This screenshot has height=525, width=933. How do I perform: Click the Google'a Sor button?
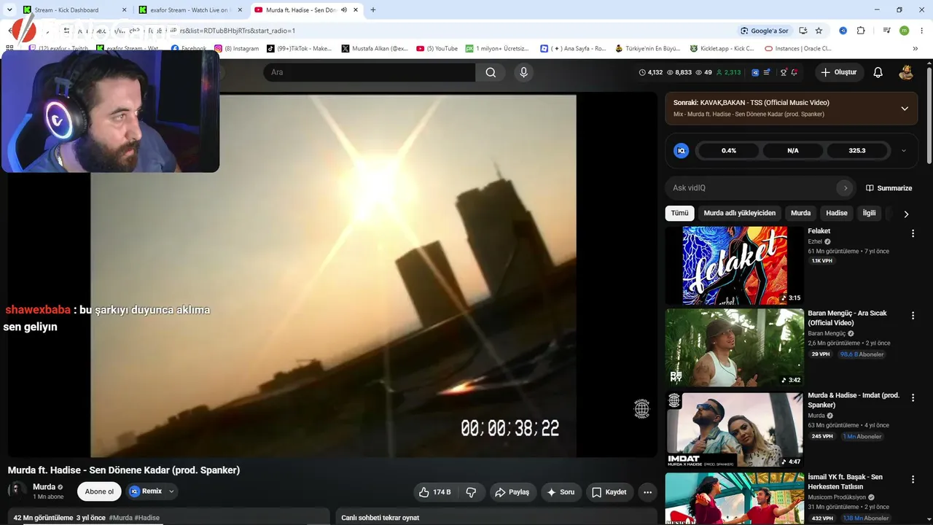(x=764, y=31)
